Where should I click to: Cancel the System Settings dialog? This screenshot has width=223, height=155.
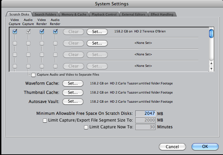pyautogui.click(x=172, y=147)
